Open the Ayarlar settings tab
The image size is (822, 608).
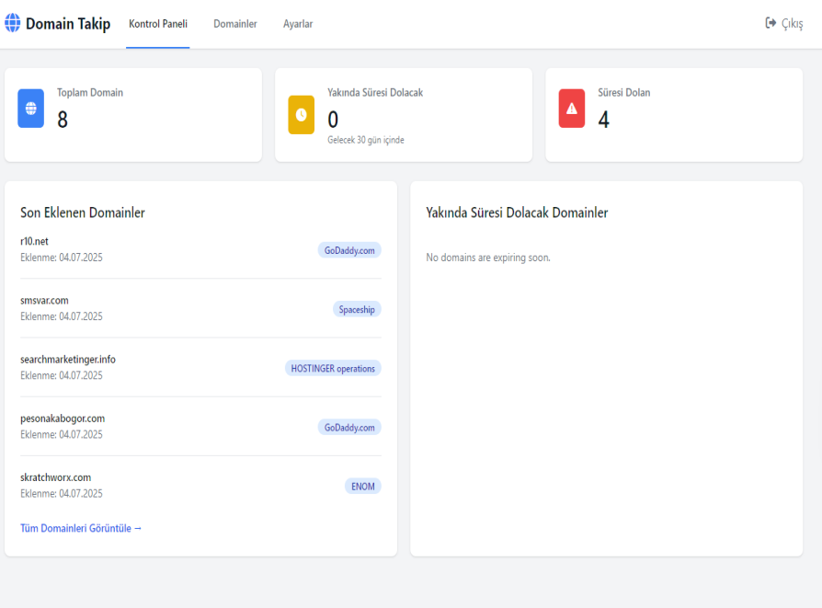(x=298, y=24)
